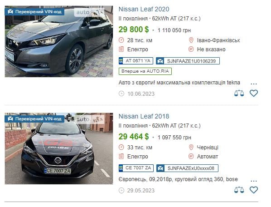The image size is (271, 207).
Task: Add Nissan Leaf 2020 to favorites heart
Action: pos(253,94)
